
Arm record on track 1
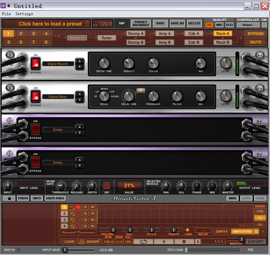point(78,207)
